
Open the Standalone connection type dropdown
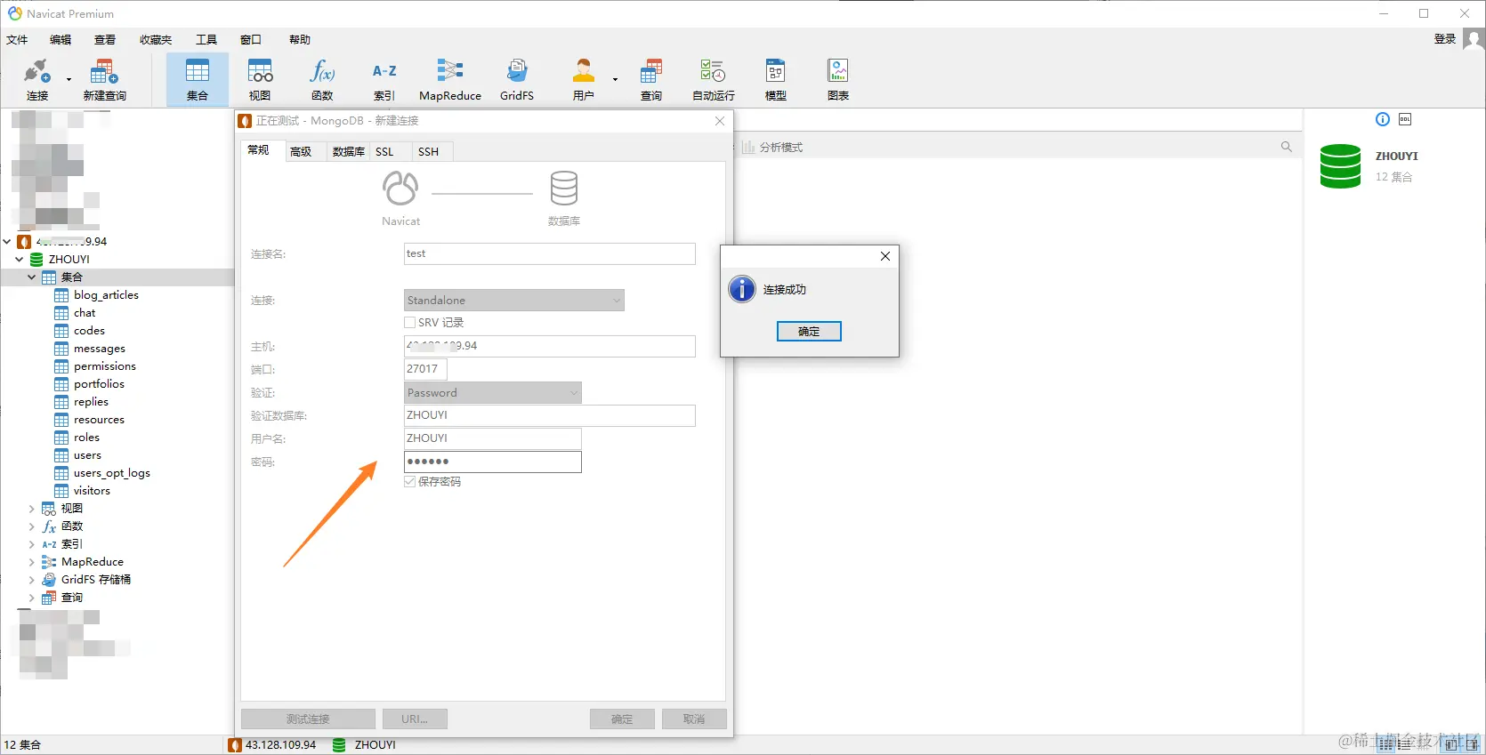(x=514, y=301)
